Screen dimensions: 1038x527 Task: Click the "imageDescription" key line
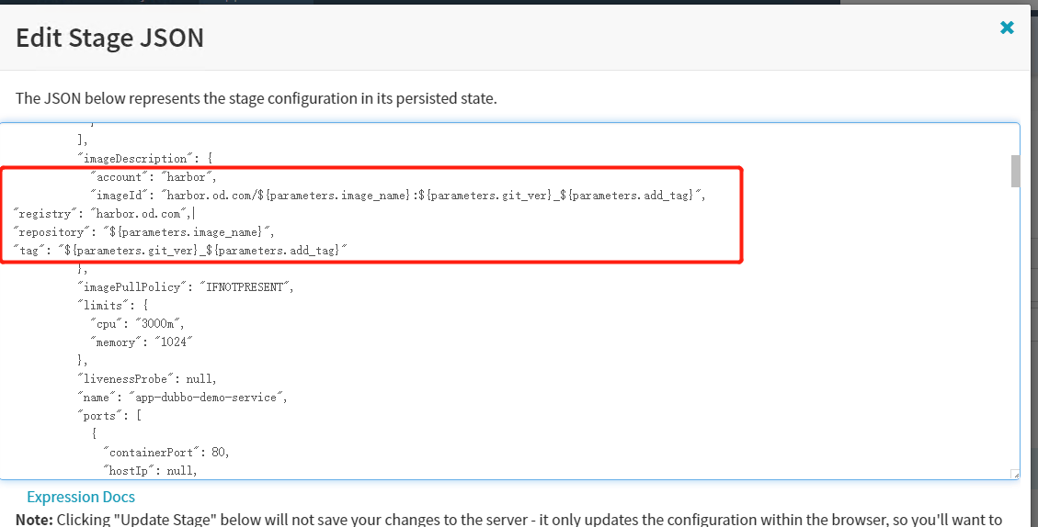[145, 159]
